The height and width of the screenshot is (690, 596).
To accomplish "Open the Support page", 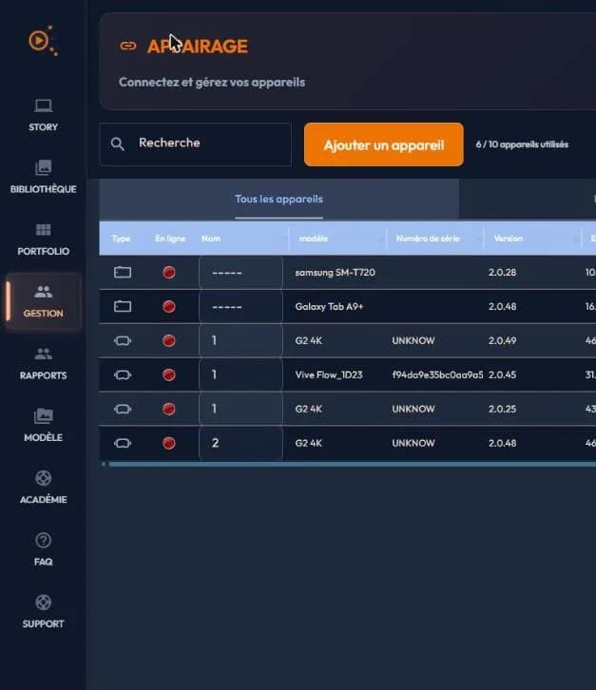I will click(x=43, y=612).
